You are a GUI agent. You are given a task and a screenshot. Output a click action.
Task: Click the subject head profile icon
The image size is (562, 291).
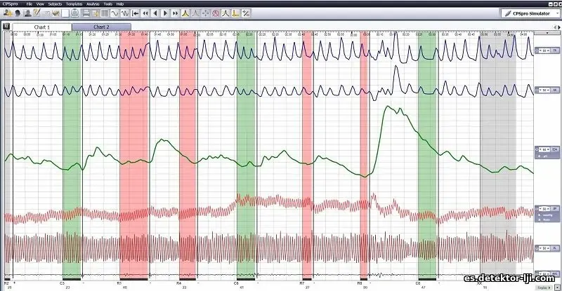coord(18,13)
